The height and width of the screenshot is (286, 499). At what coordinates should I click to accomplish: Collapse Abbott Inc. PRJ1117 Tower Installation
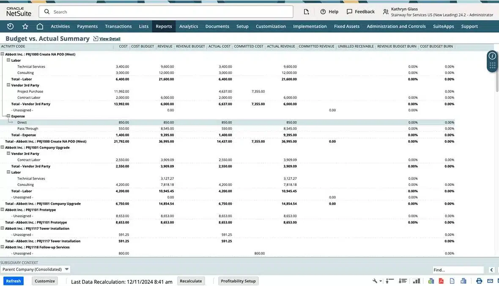click(x=2, y=228)
